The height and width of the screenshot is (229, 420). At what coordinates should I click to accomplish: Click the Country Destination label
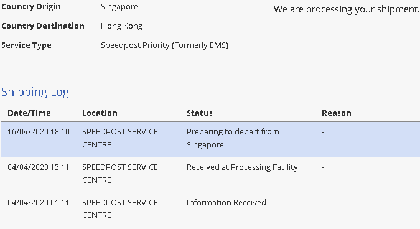43,26
